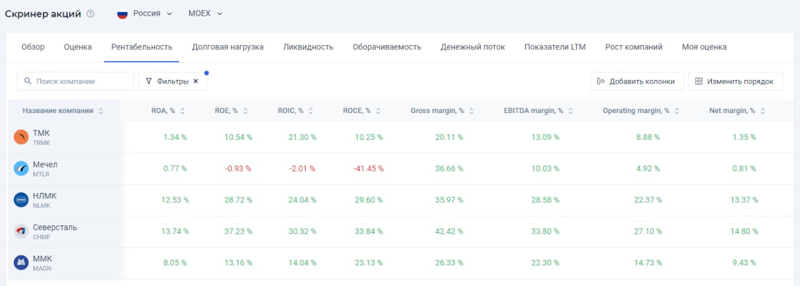Viewport: 800px width, 286px height.
Task: Click the Russian flag icon
Action: tap(122, 14)
